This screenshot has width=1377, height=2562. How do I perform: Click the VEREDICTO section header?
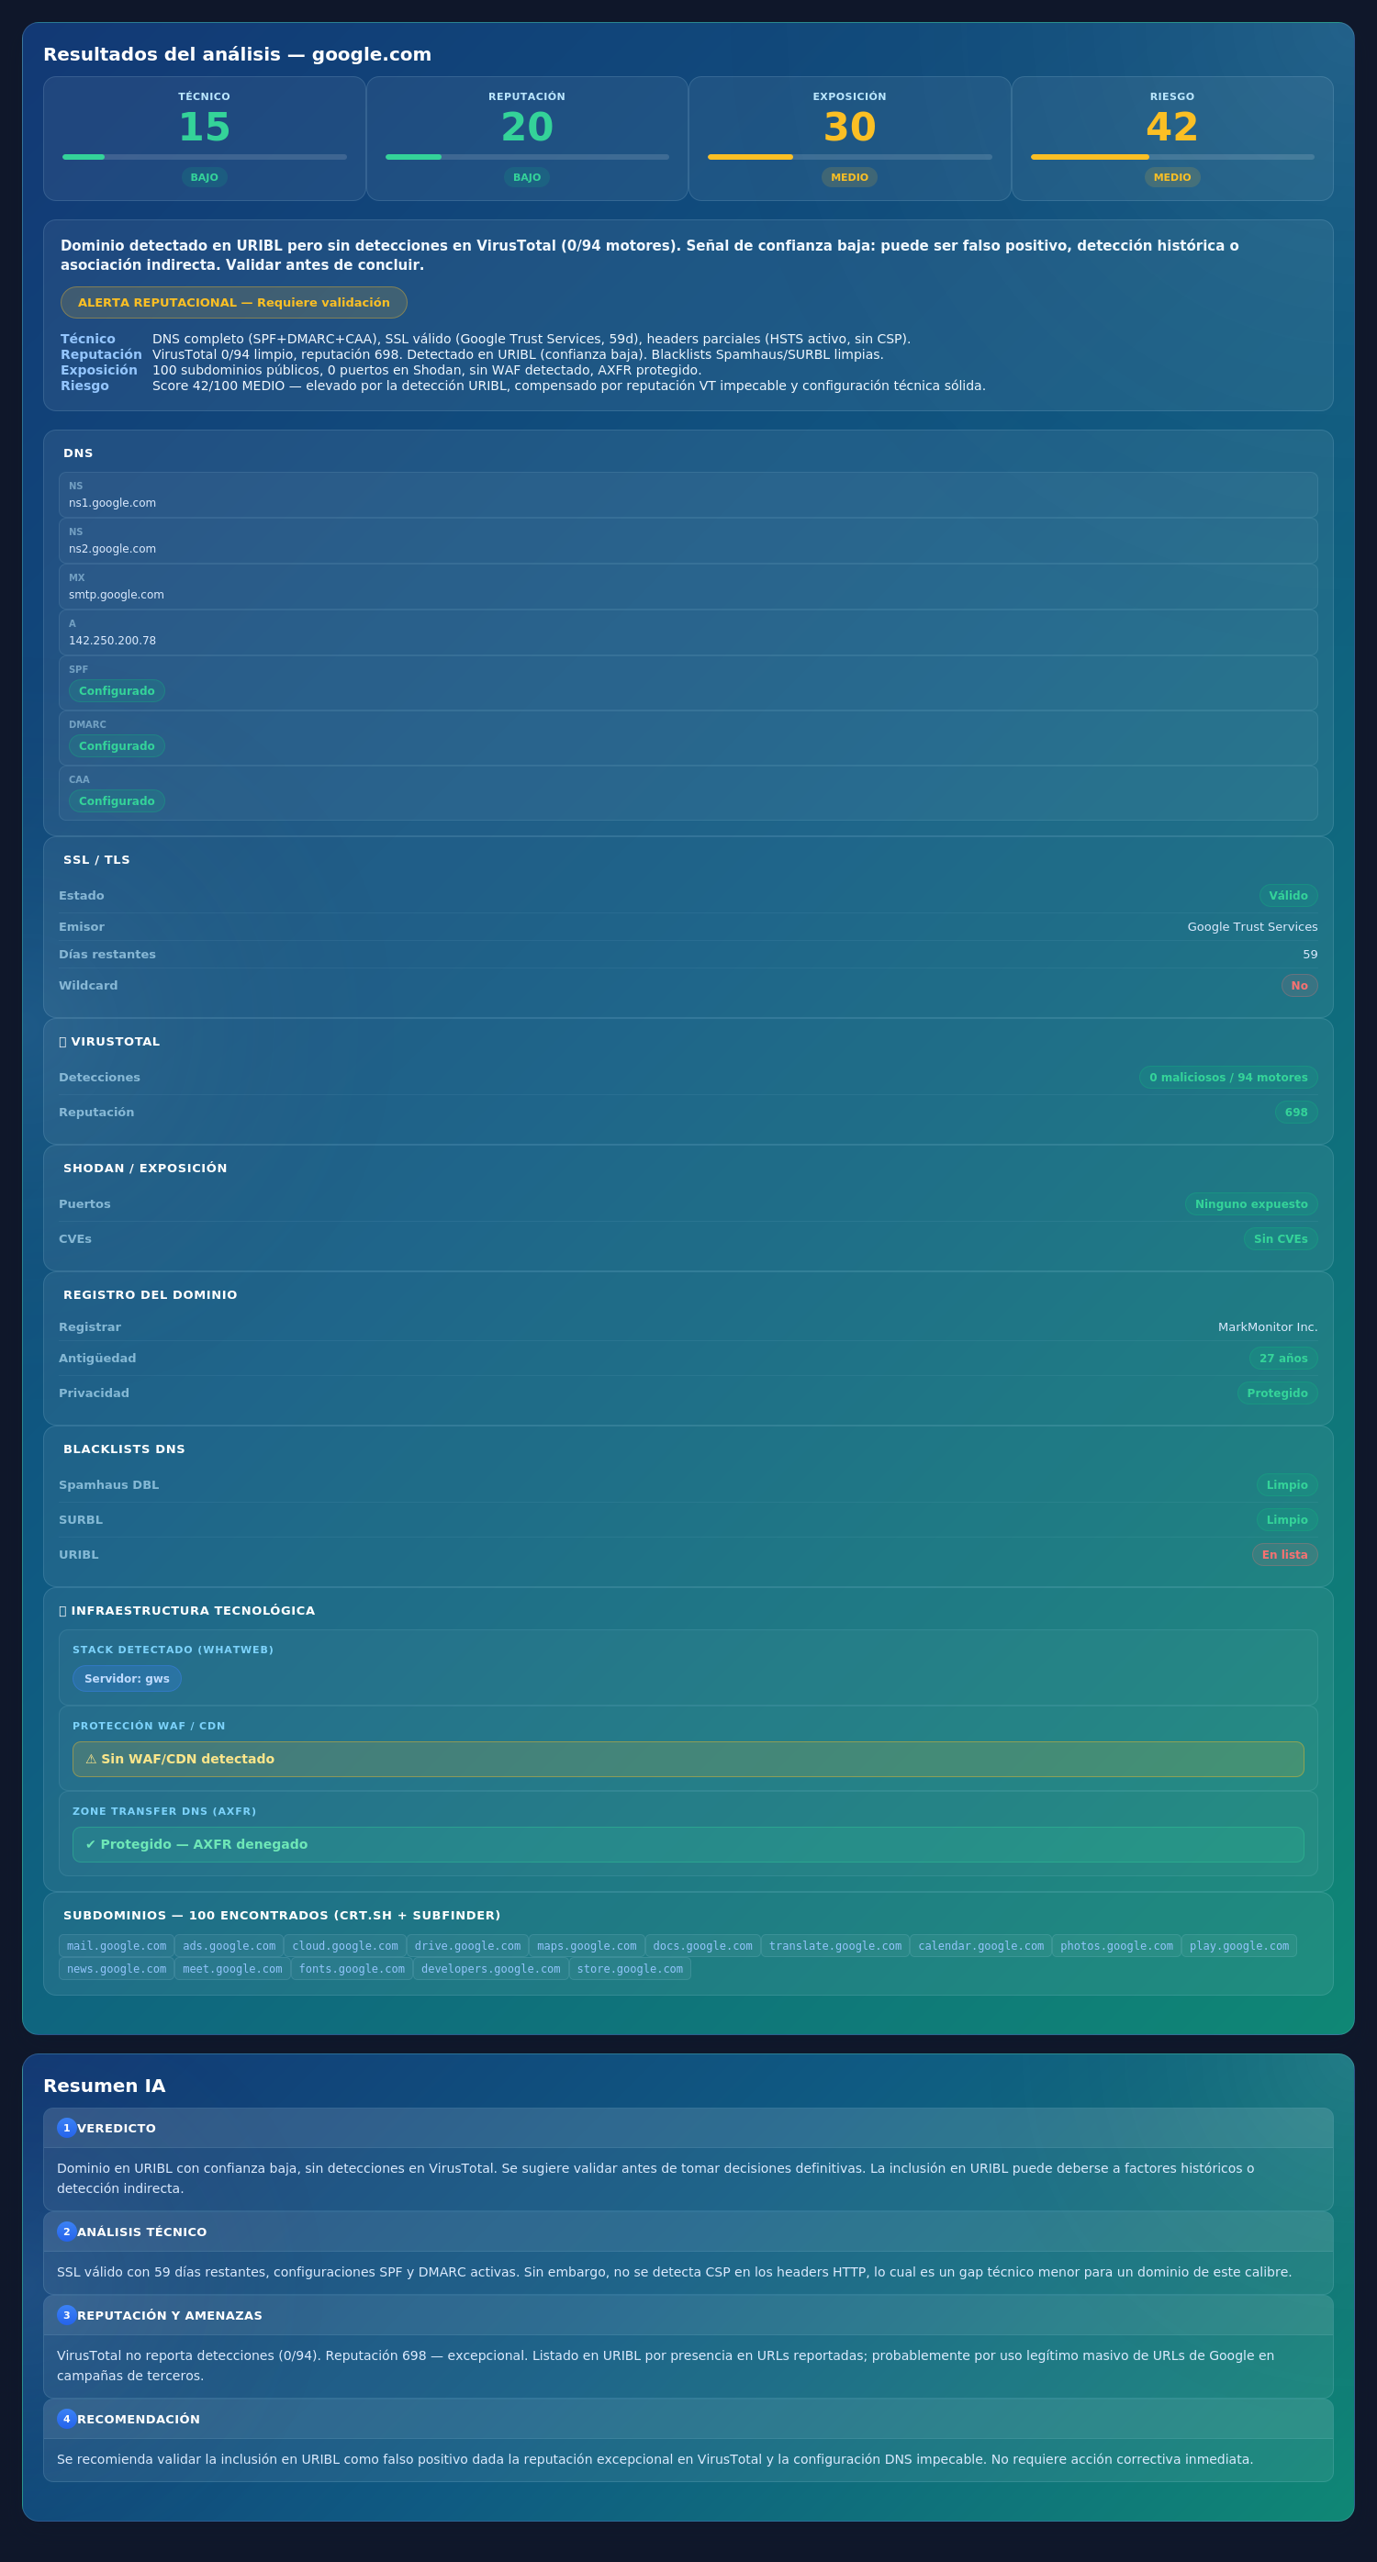[688, 2129]
